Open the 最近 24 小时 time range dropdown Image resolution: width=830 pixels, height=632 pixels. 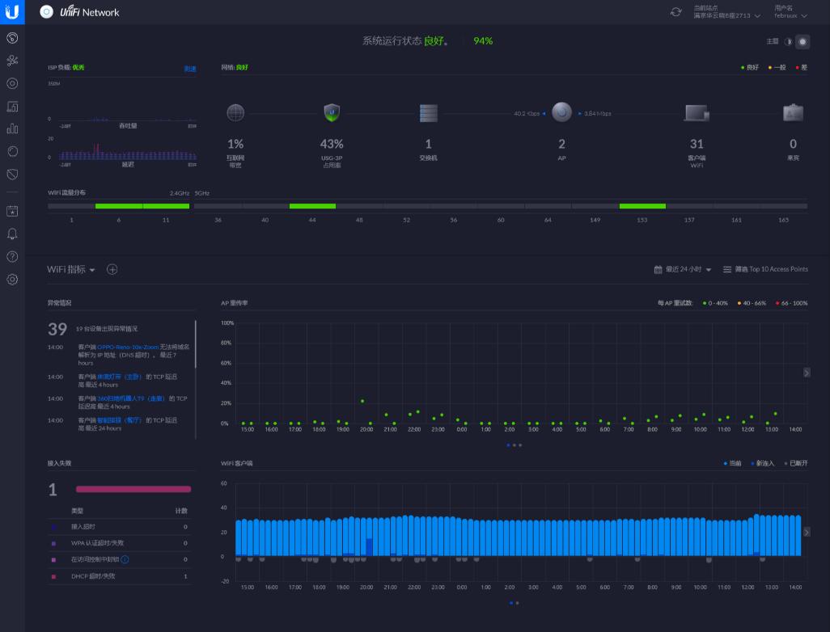pyautogui.click(x=683, y=269)
